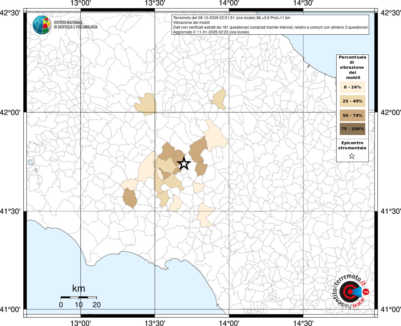Image resolution: width=401 pixels, height=326 pixels.
Task: Click the legend star under Epicentro strumentale
Action: tap(352, 156)
